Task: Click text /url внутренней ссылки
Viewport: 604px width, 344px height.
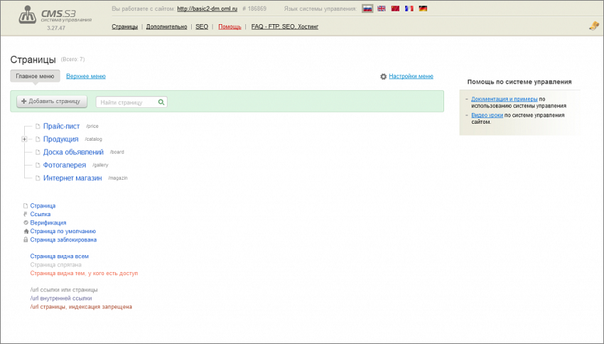Action: [x=61, y=299]
